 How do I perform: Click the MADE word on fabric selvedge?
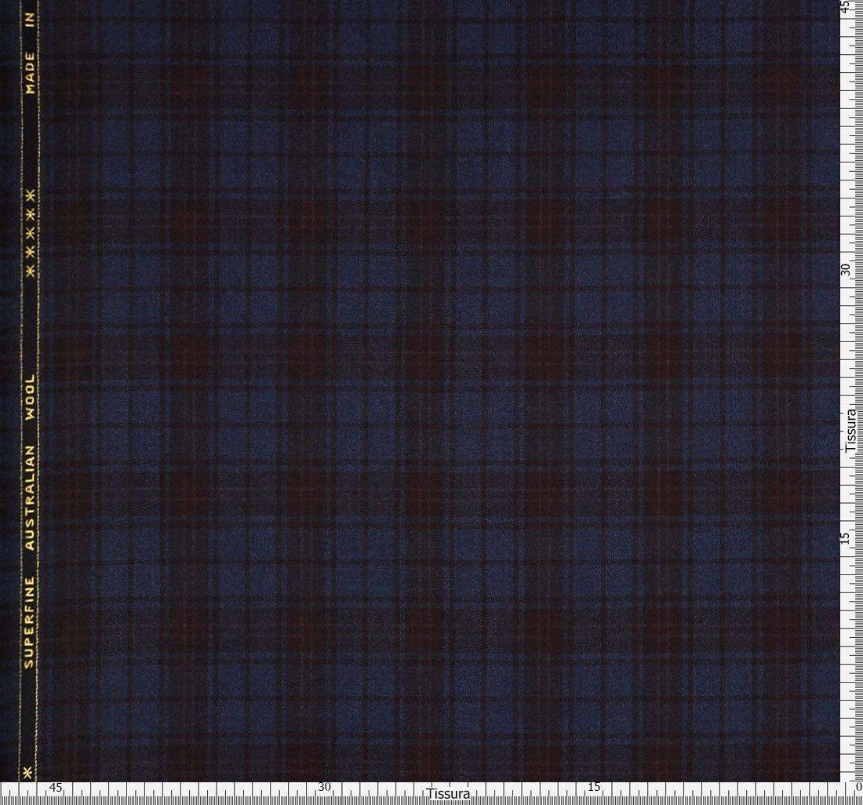pyautogui.click(x=30, y=73)
